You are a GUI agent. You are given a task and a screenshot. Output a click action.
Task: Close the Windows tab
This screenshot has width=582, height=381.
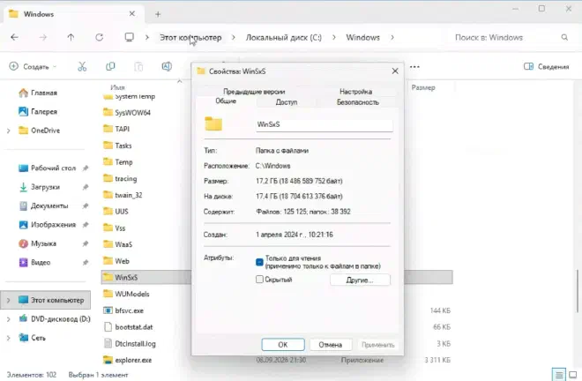tap(131, 14)
